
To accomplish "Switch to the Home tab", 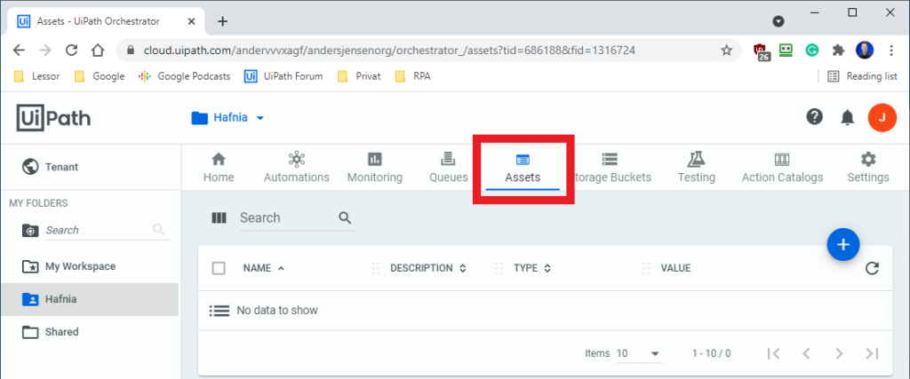I will point(219,168).
